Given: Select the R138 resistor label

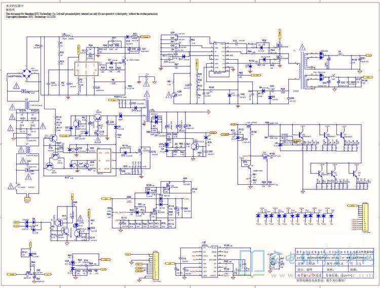Looking at the screenshot, I should coord(364,80).
